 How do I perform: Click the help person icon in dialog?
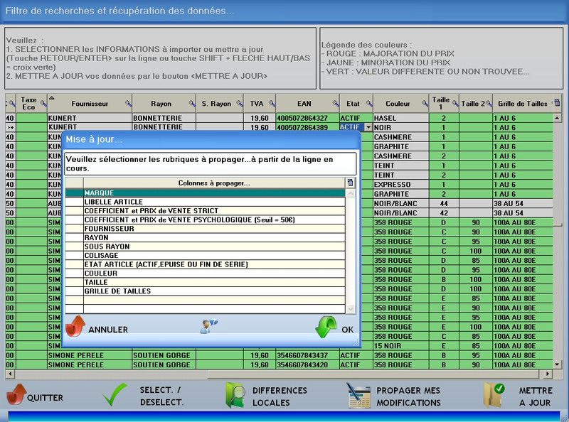click(208, 326)
